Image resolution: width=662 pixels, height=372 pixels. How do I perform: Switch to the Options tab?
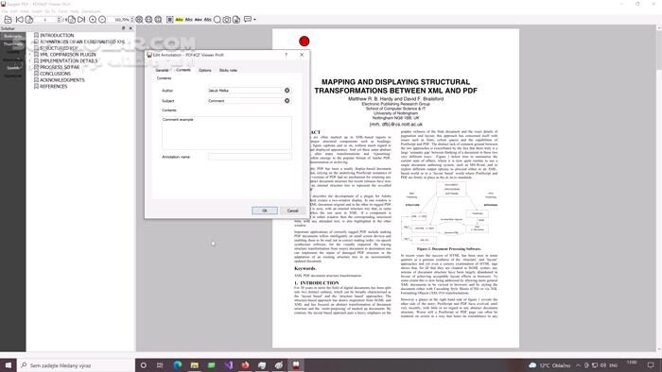[x=205, y=71]
